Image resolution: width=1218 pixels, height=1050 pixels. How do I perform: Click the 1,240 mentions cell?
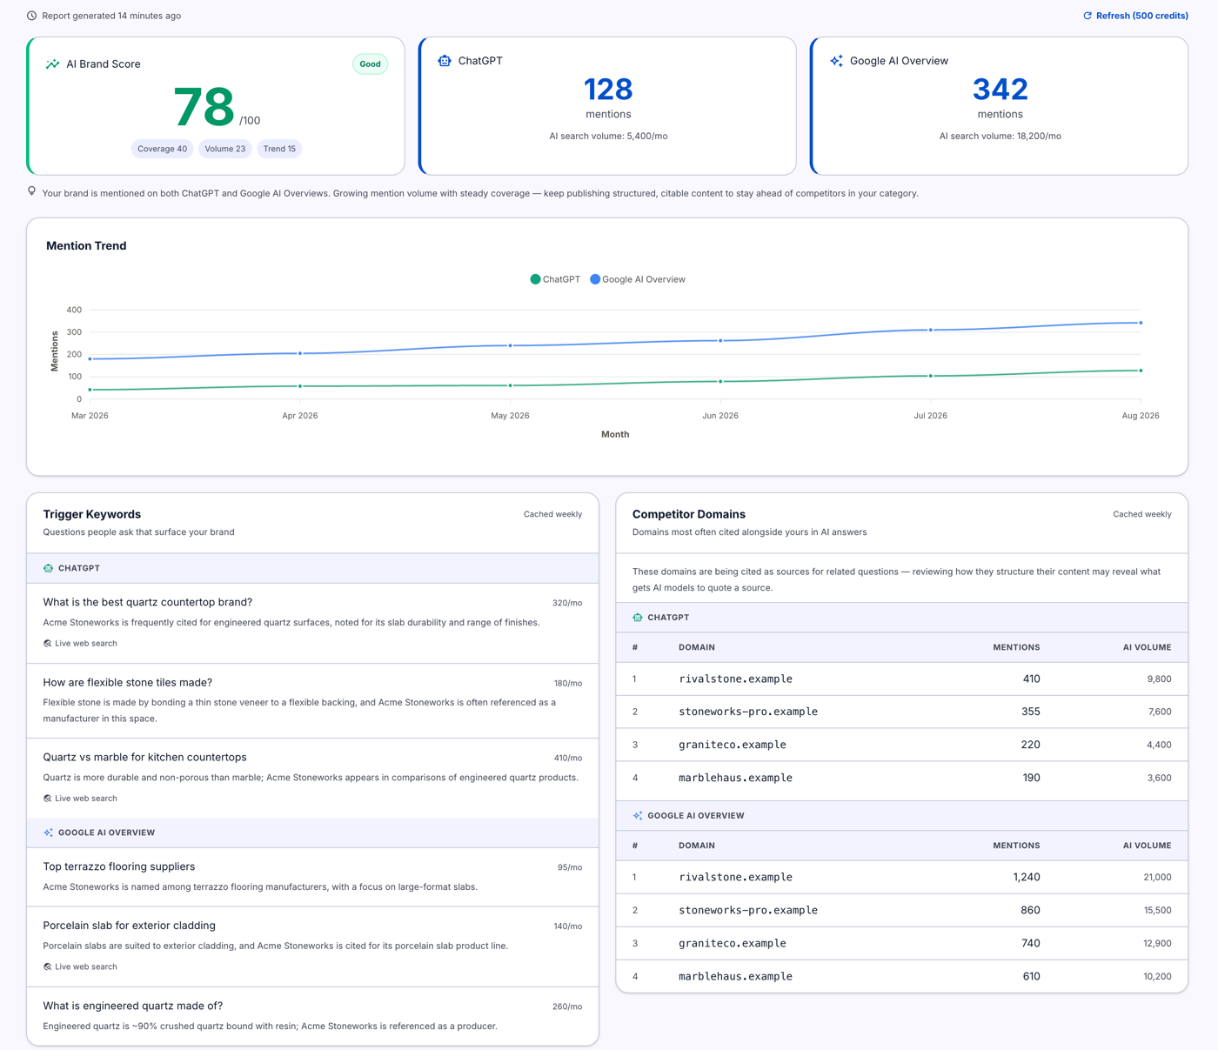pos(1027,877)
